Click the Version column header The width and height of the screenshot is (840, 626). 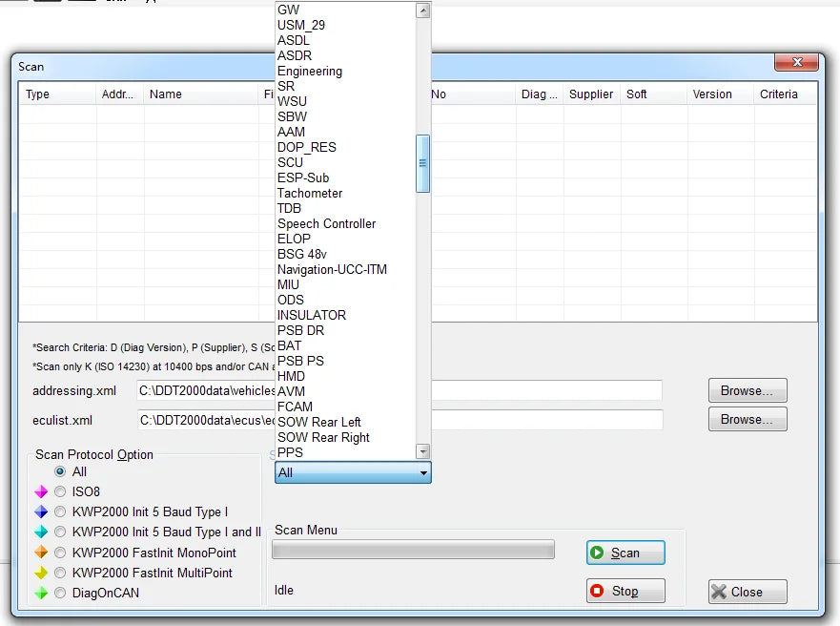point(712,94)
